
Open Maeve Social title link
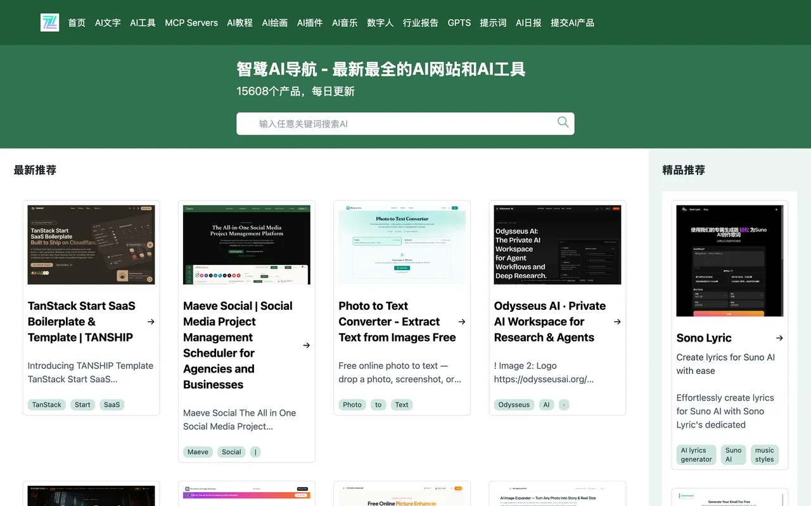[238, 345]
